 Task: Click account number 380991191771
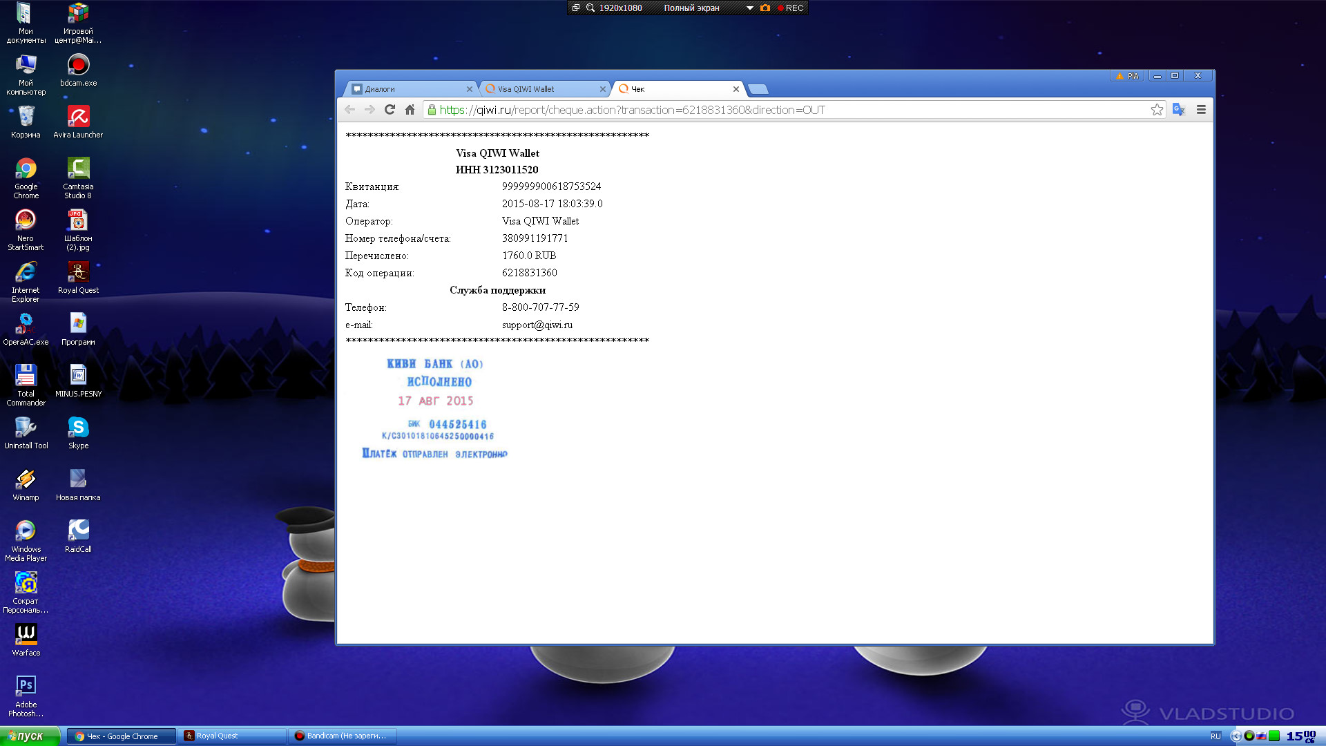[535, 238]
